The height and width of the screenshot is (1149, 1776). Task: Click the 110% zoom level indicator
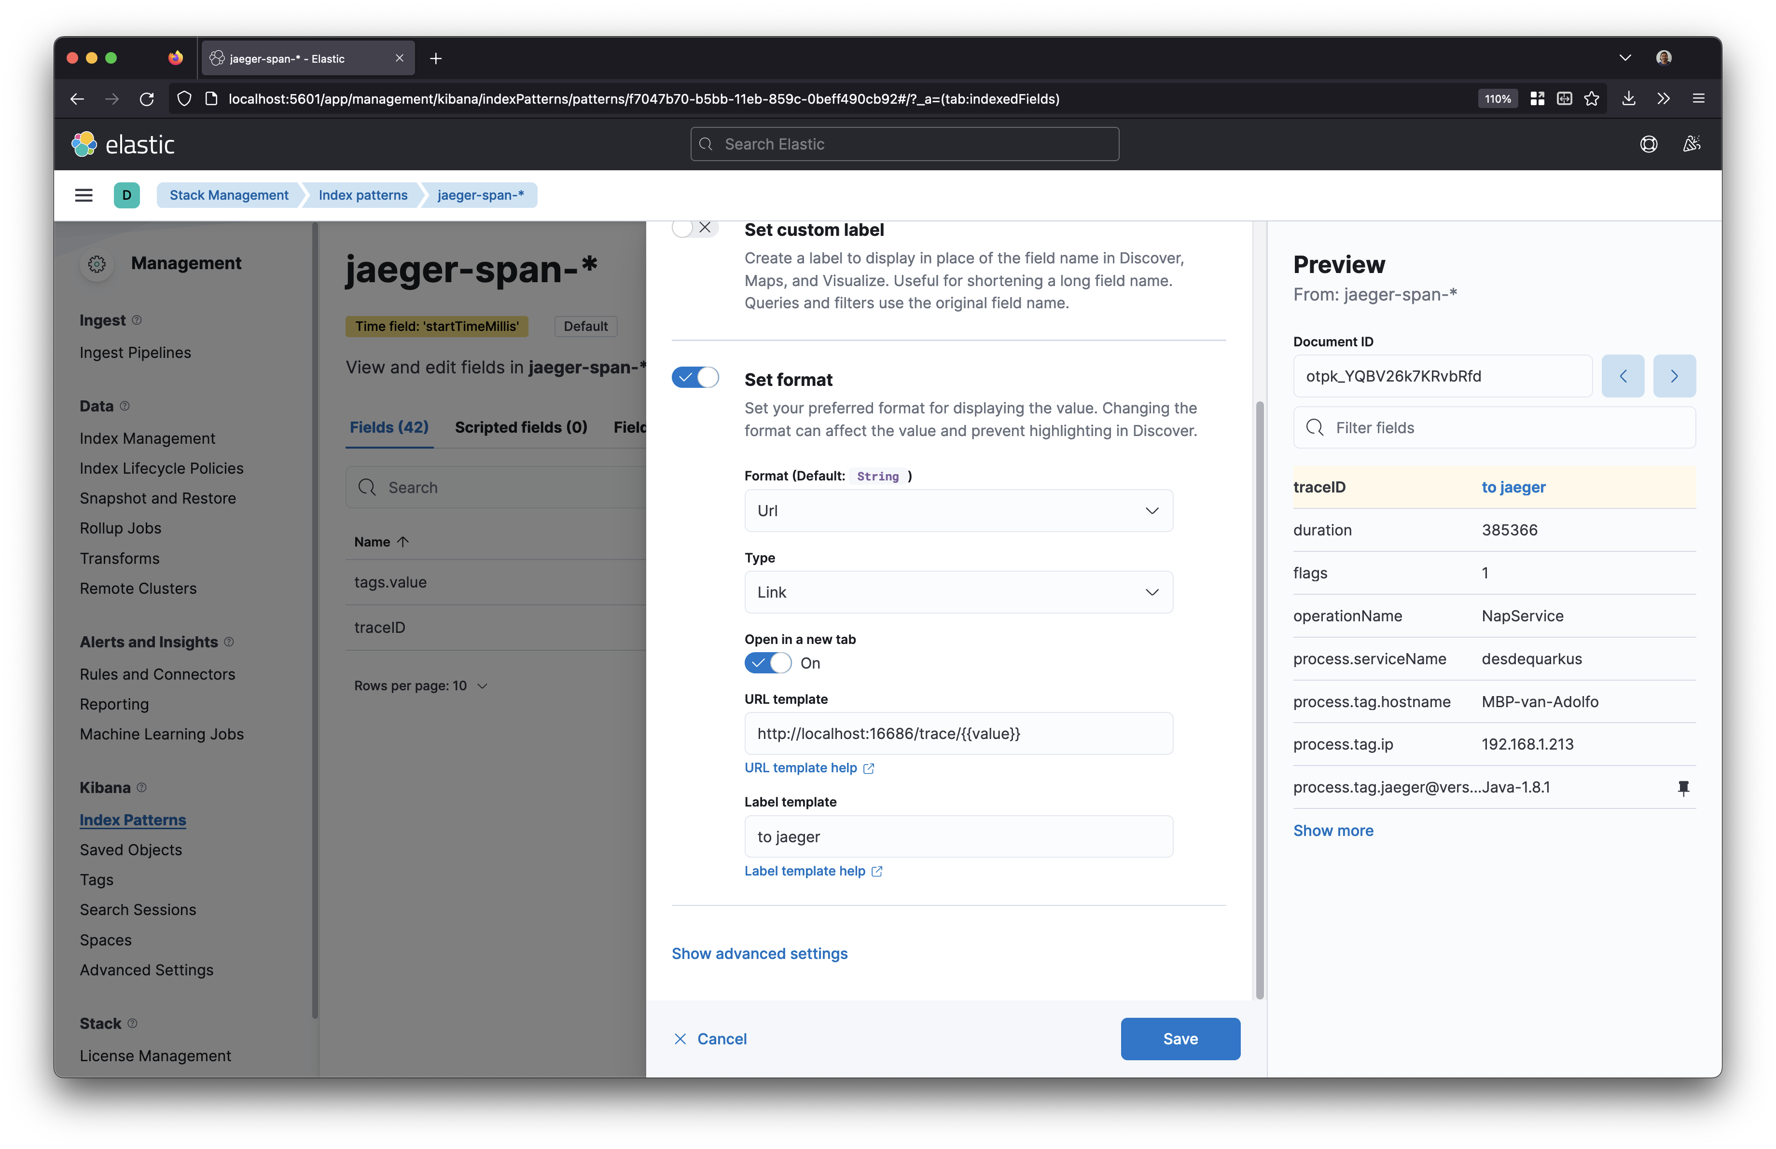tap(1497, 98)
